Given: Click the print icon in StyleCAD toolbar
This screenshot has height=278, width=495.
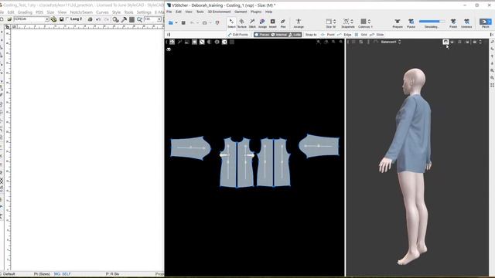Looking at the screenshot, I should 90,19.
